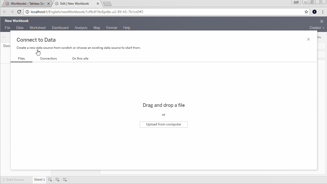Click Upload from computer button
The height and width of the screenshot is (184, 327).
[x=164, y=124]
